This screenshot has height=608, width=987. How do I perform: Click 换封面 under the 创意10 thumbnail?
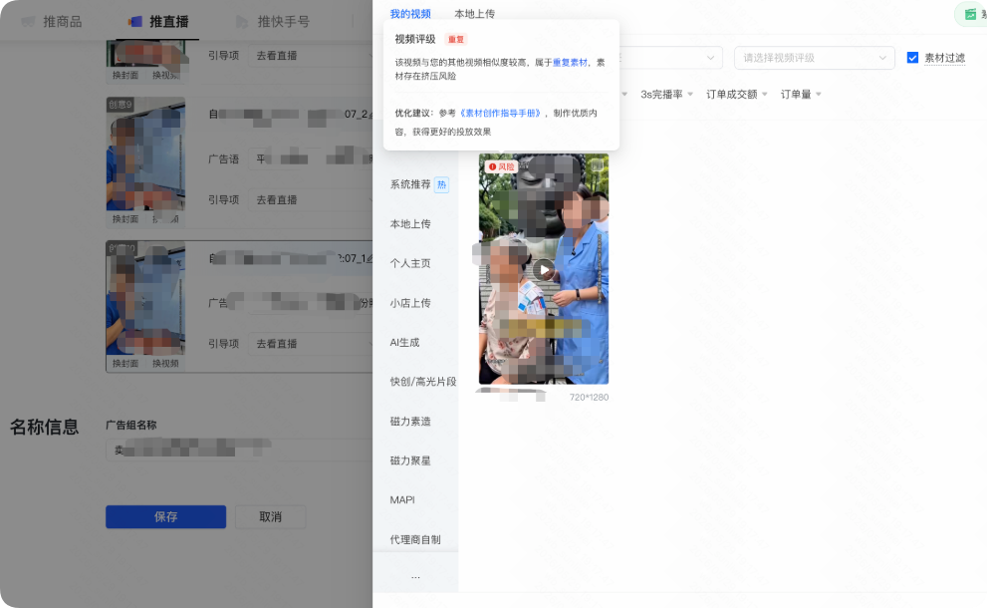125,364
